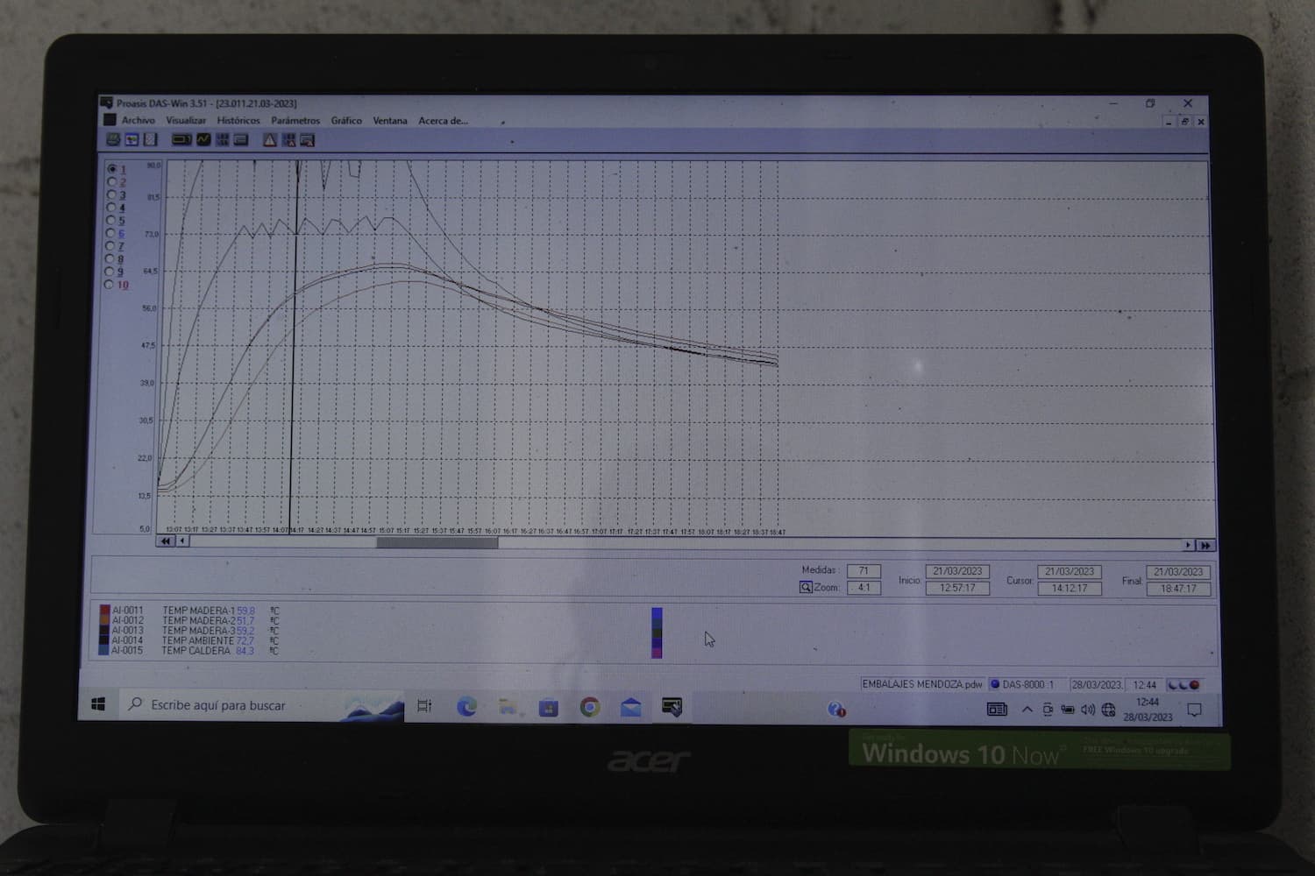
Task: Select radio button for channel 2
Action: [111, 182]
